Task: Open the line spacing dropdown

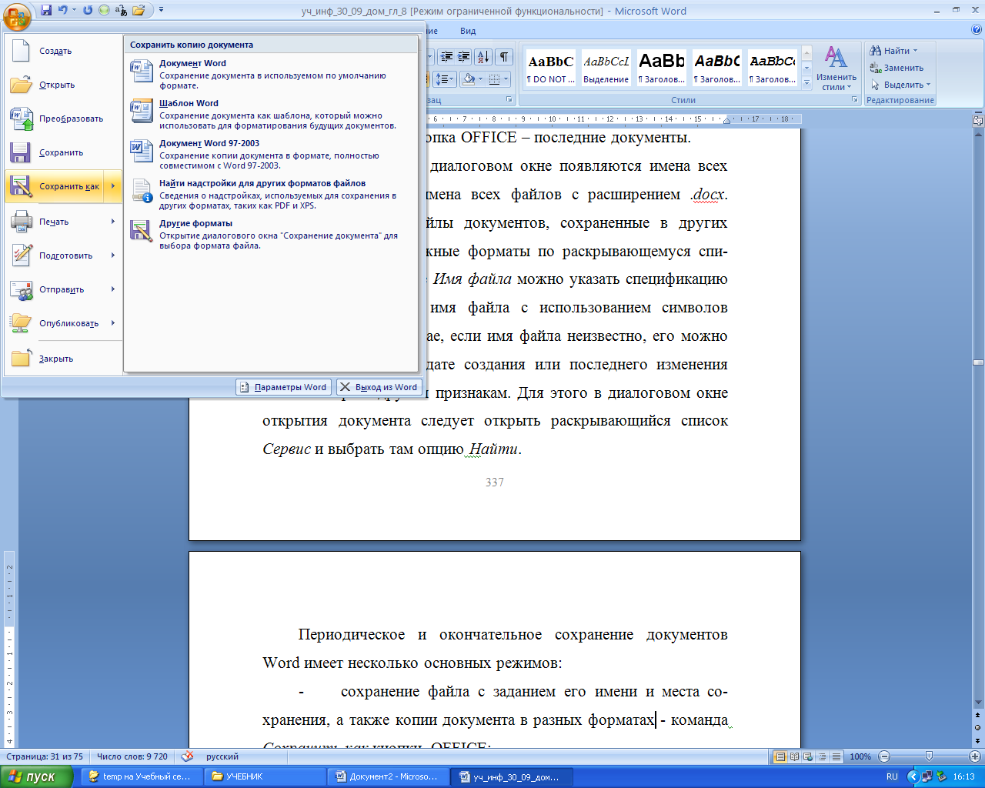Action: click(446, 78)
